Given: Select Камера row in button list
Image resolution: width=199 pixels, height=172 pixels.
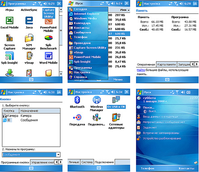Looking at the screenshot, I should 31,116.
